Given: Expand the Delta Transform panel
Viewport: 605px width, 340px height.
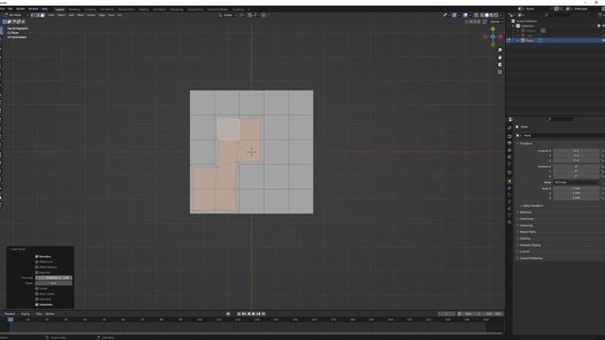Looking at the screenshot, I should point(532,206).
